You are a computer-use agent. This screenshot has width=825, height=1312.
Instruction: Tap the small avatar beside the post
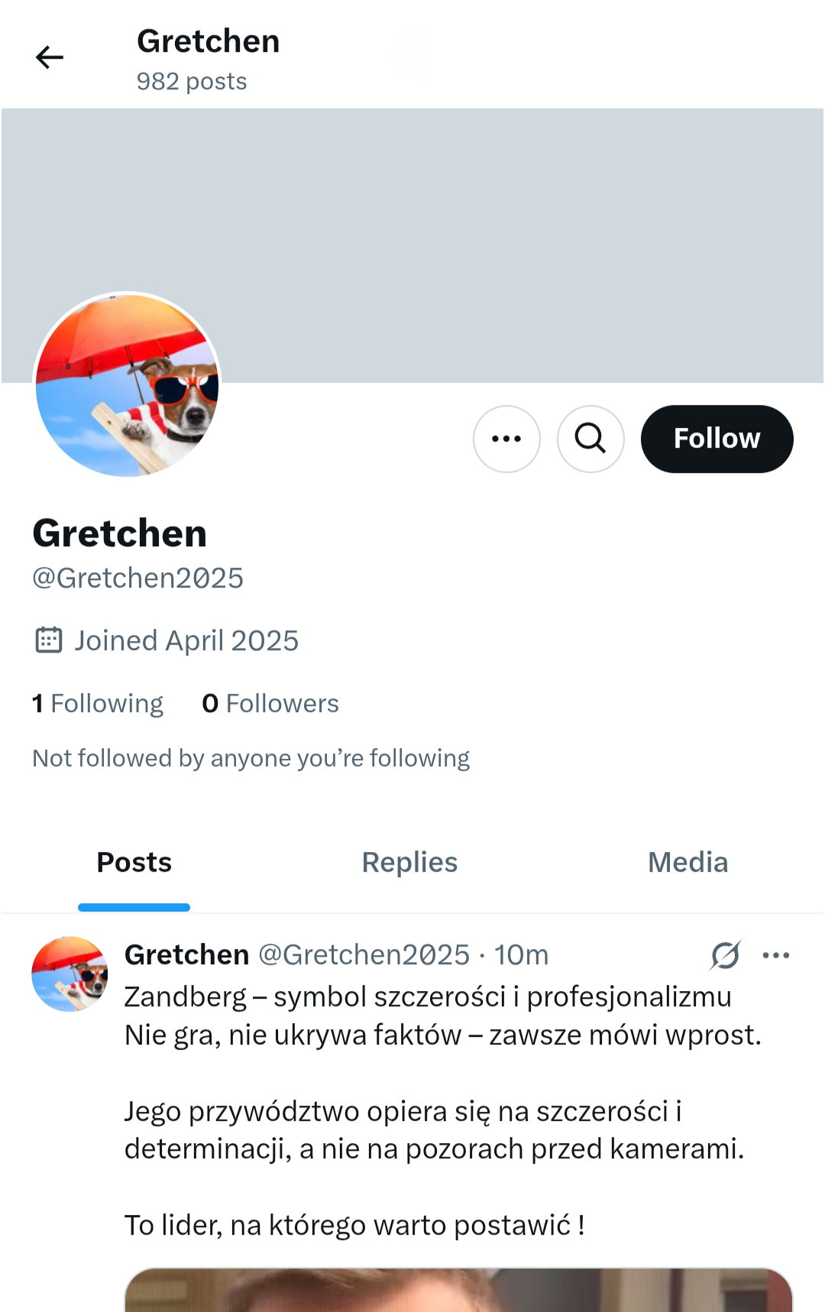pyautogui.click(x=70, y=974)
